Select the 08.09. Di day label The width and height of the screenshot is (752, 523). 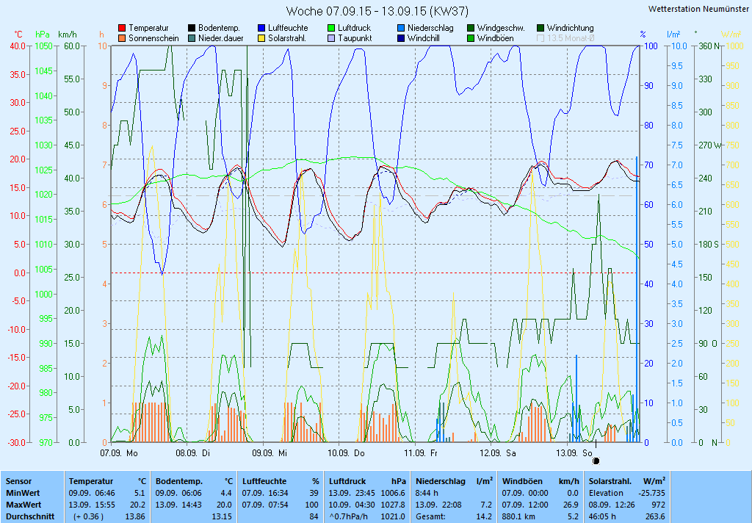[193, 453]
